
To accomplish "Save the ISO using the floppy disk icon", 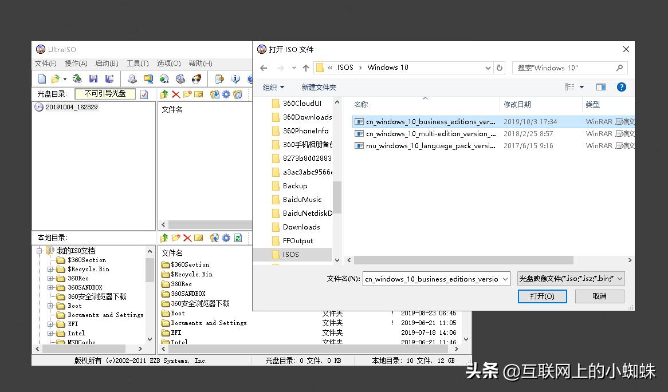I will [93, 79].
